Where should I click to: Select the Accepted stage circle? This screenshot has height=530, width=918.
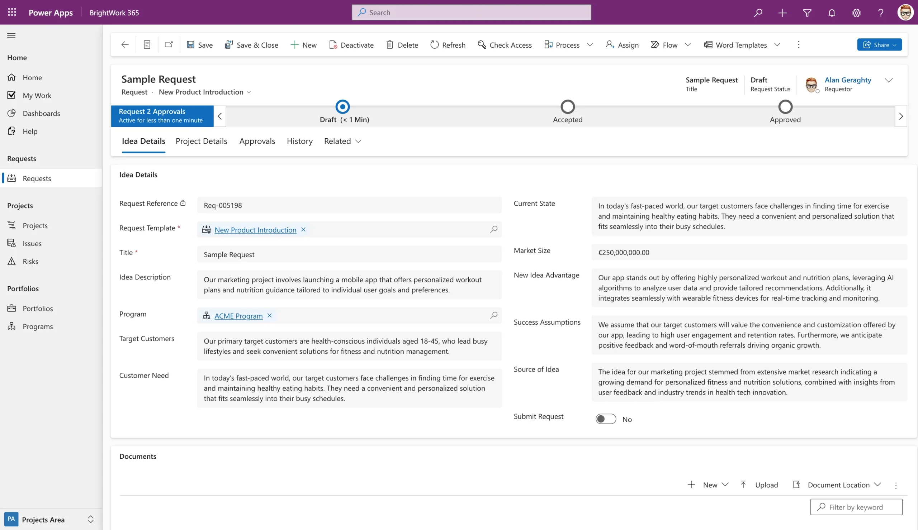point(567,106)
